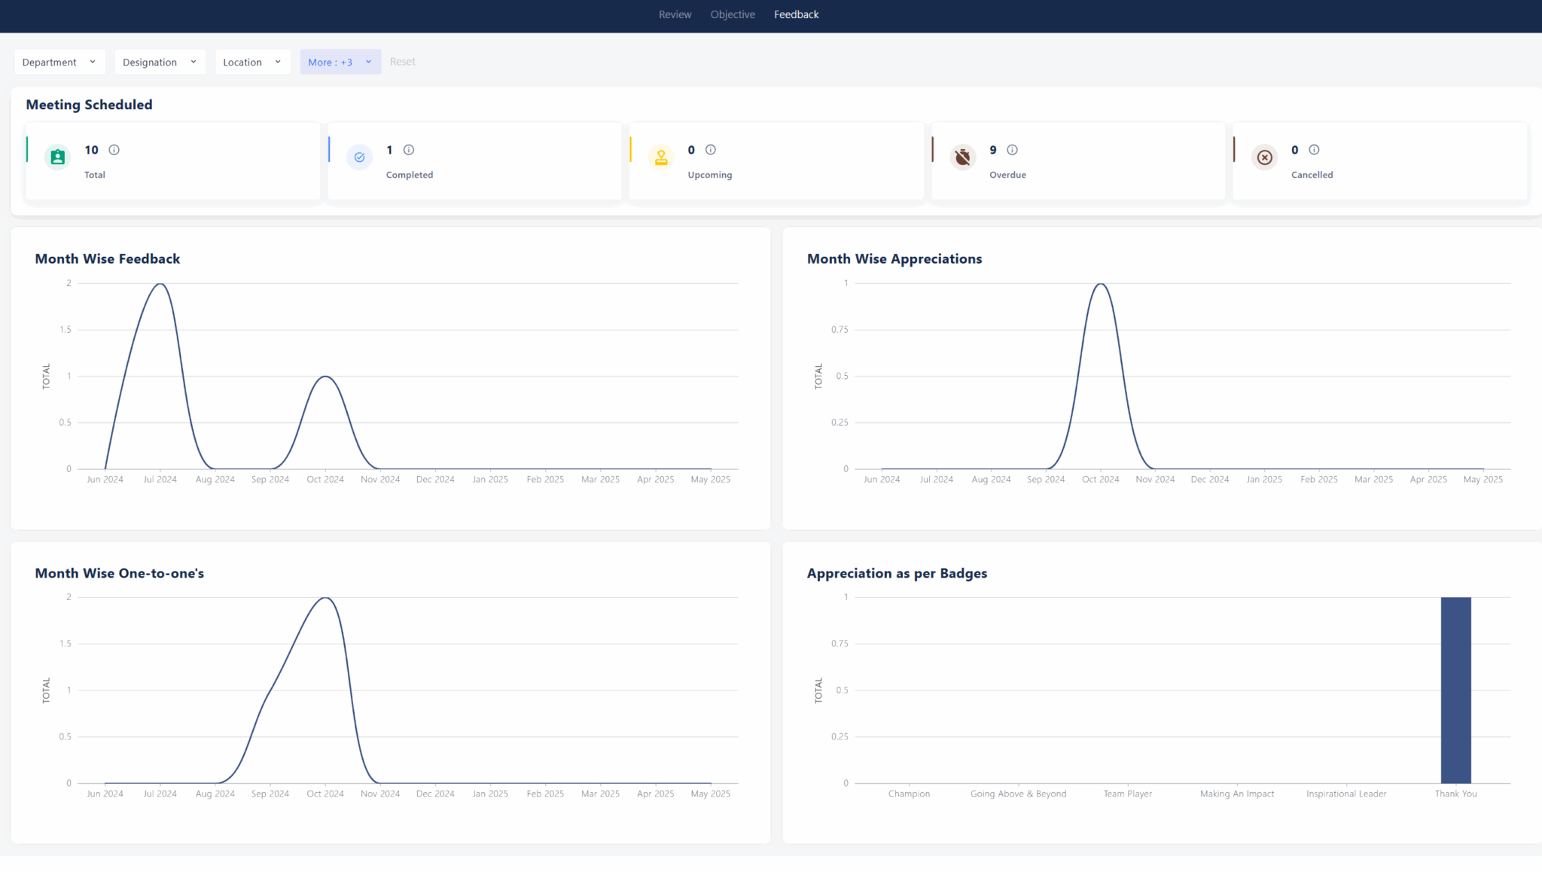Screen dimensions: 1542x872
Task: Click the Reset filters button
Action: click(403, 61)
